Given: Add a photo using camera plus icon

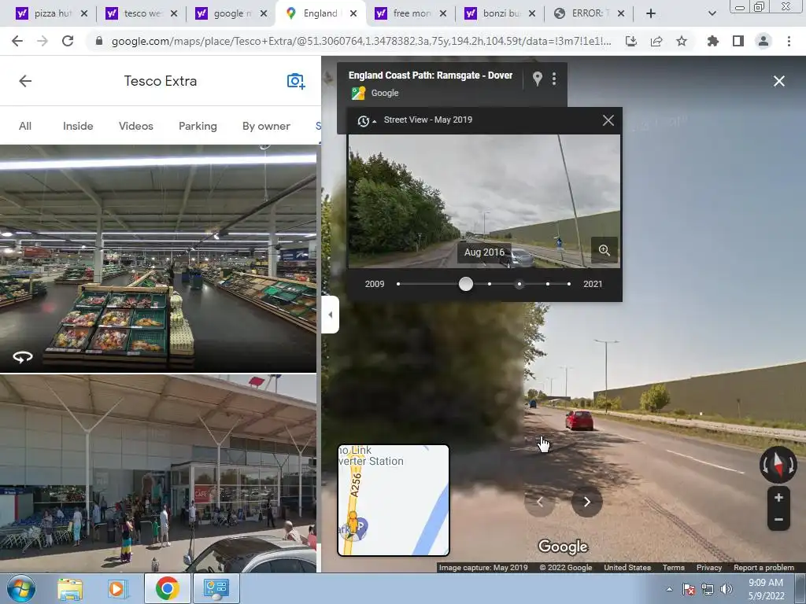Looking at the screenshot, I should pos(296,81).
